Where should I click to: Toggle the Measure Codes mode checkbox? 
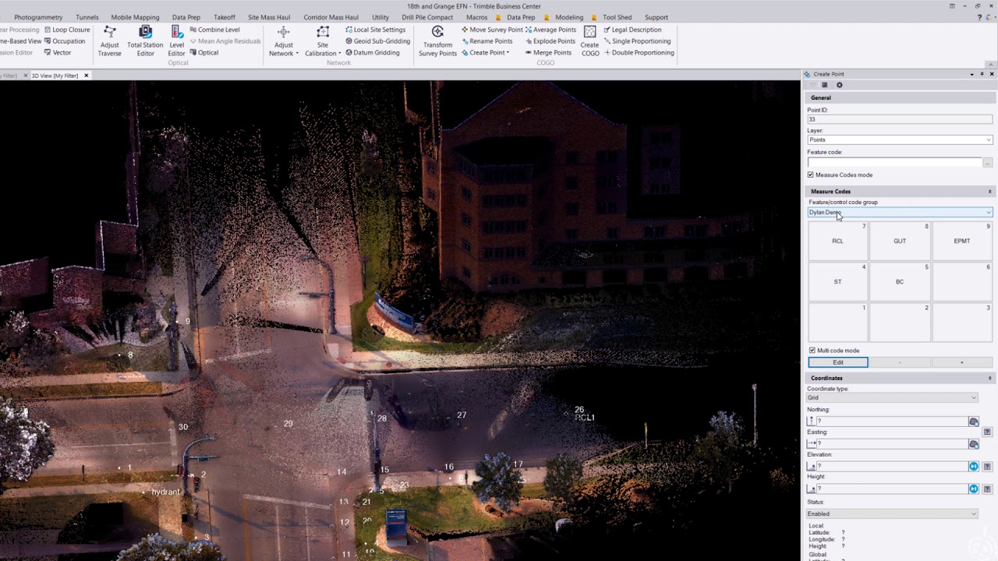coord(811,175)
